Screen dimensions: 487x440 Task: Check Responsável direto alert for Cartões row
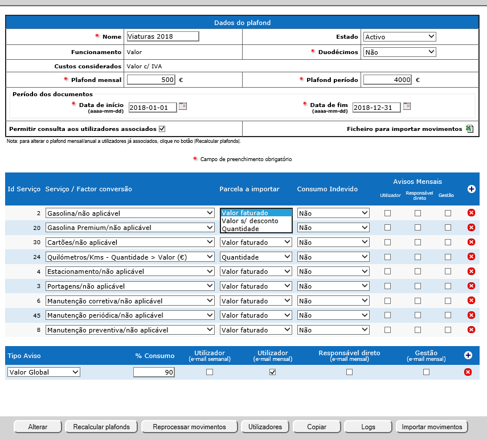coord(418,242)
